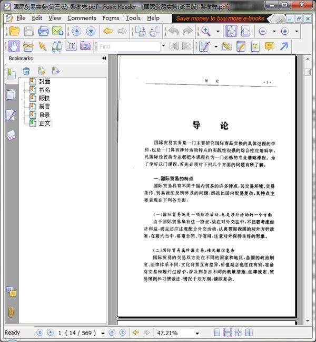Select the 正文 bookmark

click(45, 123)
